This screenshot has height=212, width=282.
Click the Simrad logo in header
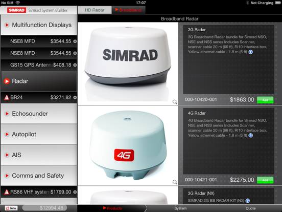coord(16,10)
